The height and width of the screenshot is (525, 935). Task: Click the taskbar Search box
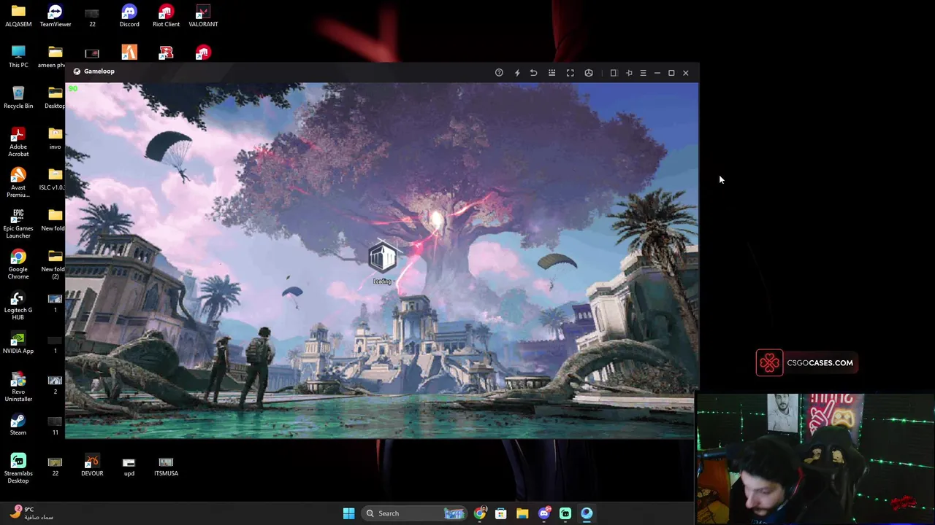pyautogui.click(x=415, y=513)
